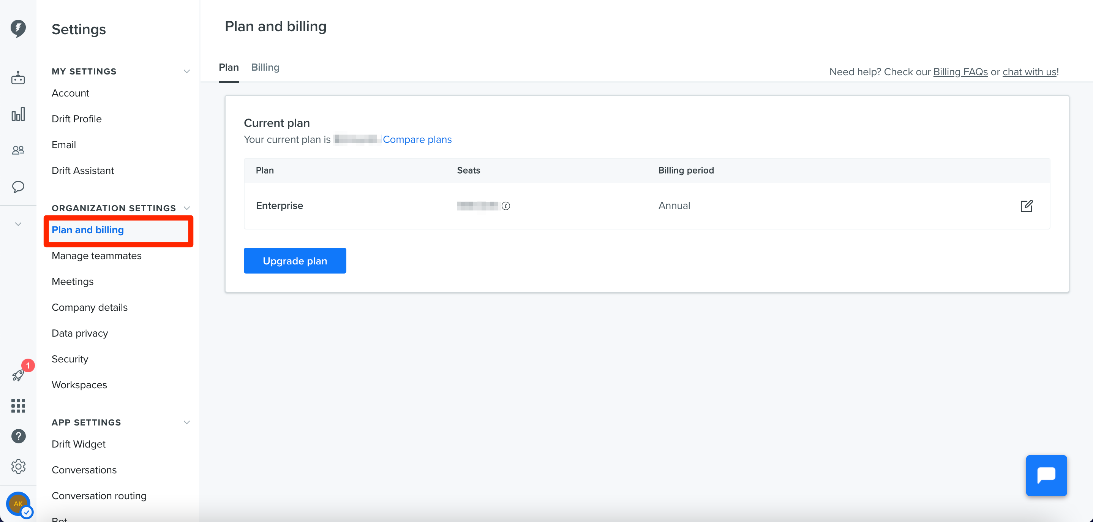Go to Meetings settings

[x=73, y=282]
